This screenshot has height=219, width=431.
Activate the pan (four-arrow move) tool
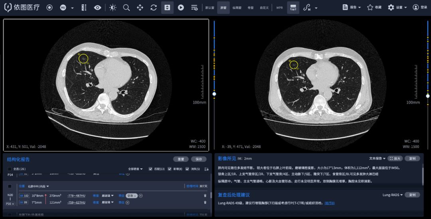140,8
